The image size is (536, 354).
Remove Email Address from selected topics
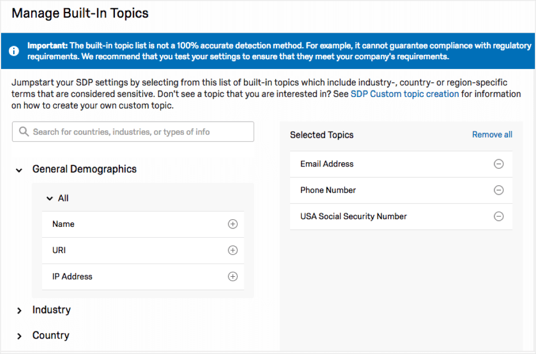click(499, 164)
